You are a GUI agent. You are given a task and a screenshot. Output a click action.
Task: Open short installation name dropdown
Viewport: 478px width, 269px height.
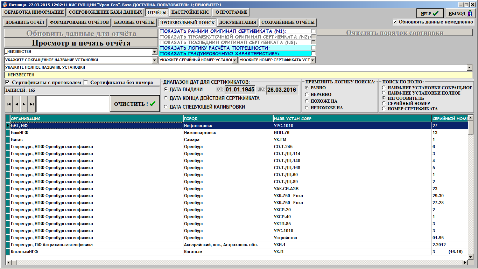(x=155, y=60)
